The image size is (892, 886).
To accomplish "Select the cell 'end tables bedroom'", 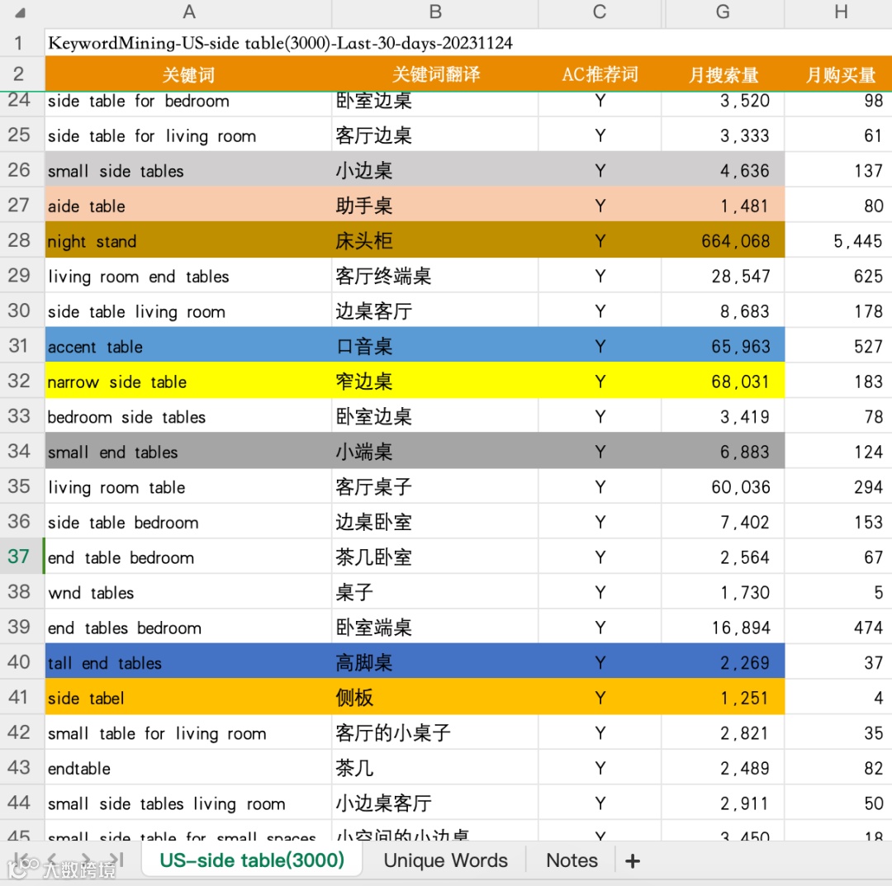I will tap(188, 628).
